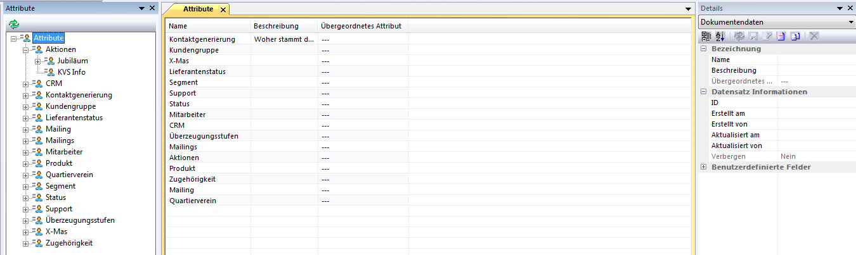Select the Kontaktgenerierung row in the table
Viewport: 856px width, 255px height.
(x=202, y=39)
